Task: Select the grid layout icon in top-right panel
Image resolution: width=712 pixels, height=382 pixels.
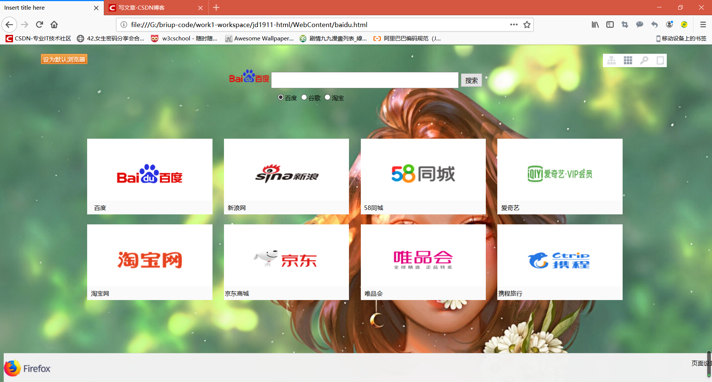Action: point(628,60)
